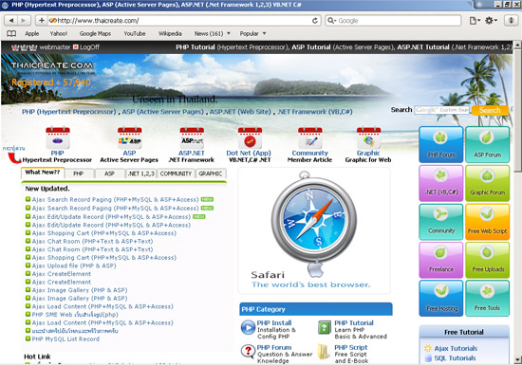Open the Wikipedia bookmark
Screen dimensions: 522x366
point(170,33)
